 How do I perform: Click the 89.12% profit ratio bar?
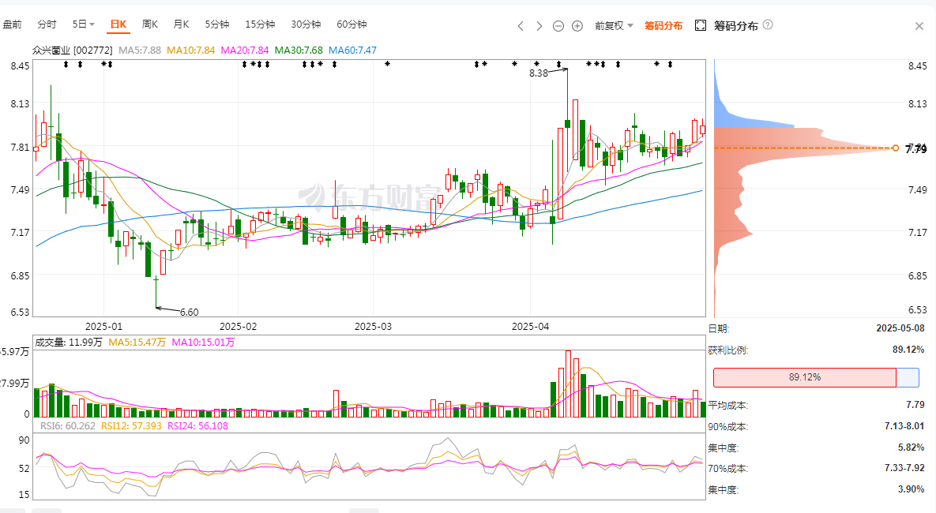pyautogui.click(x=805, y=377)
